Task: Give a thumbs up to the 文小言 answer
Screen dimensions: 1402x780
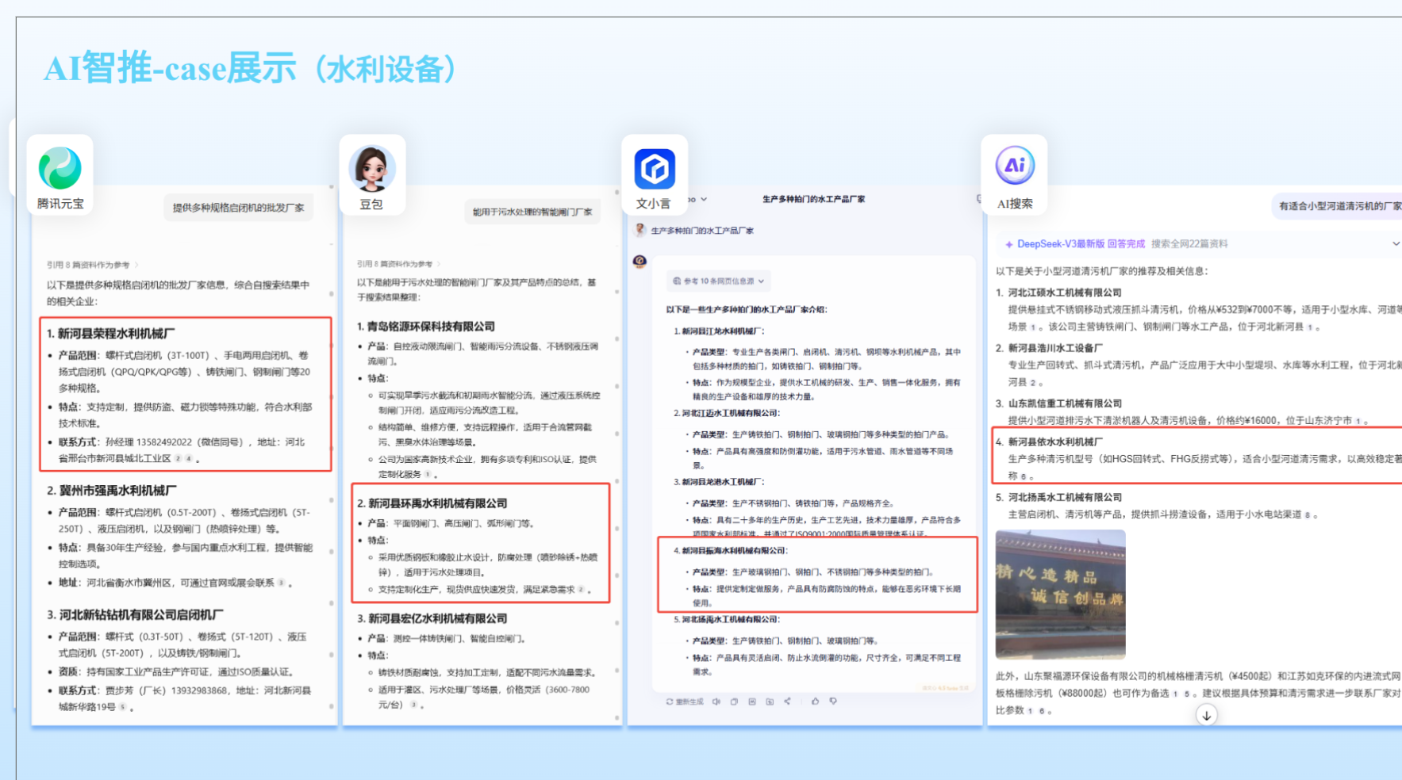Action: click(x=815, y=702)
